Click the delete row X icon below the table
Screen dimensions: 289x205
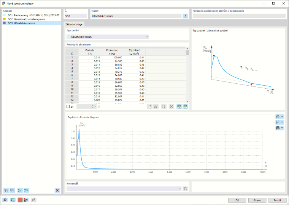click(x=171, y=106)
